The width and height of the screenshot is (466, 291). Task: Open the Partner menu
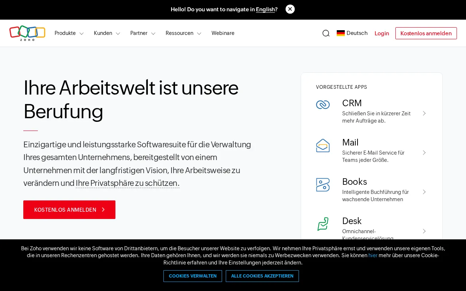point(139,33)
